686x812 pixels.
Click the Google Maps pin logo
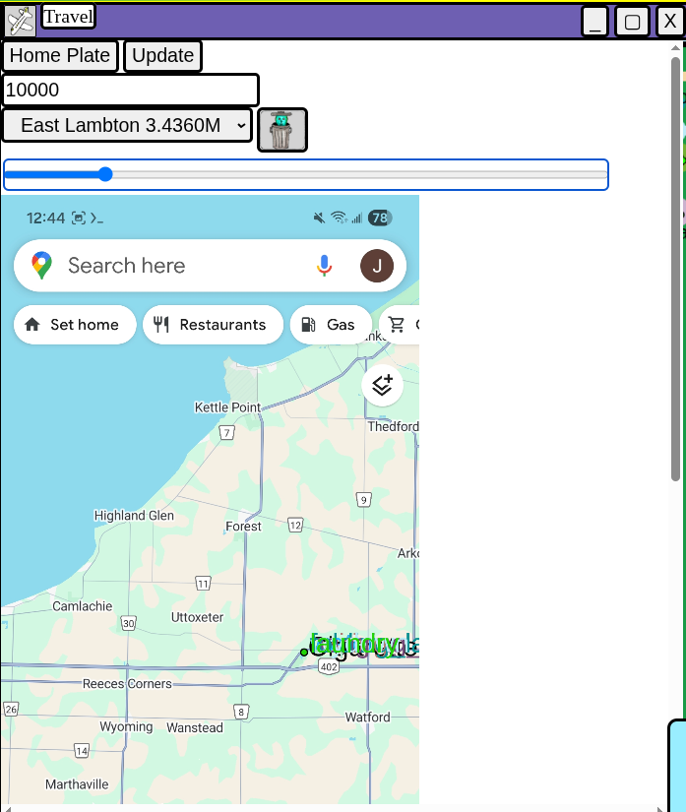[x=41, y=266]
